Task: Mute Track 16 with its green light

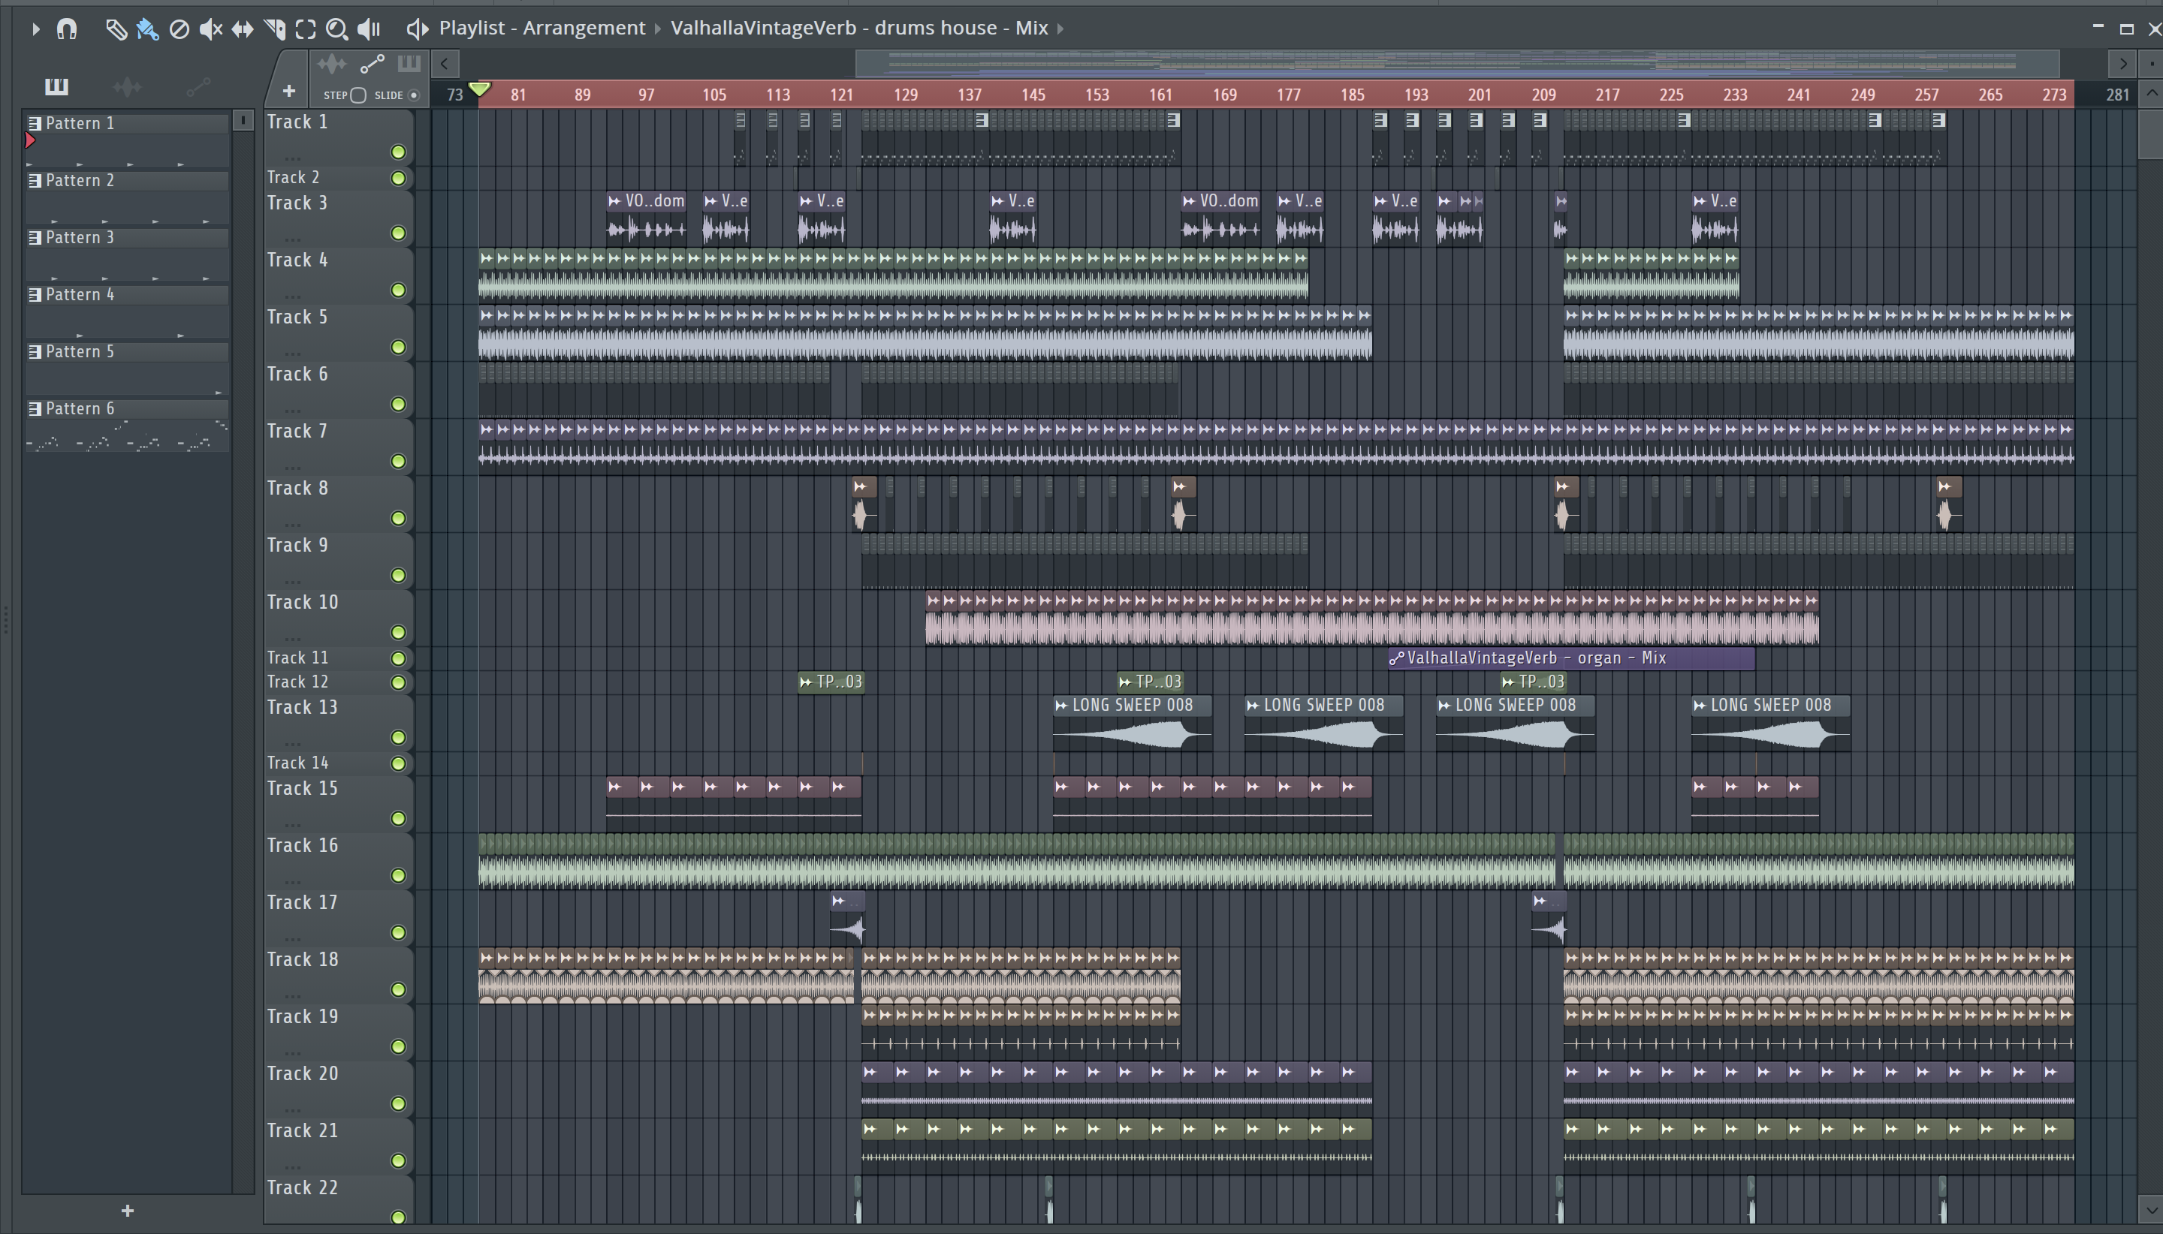Action: click(x=399, y=875)
